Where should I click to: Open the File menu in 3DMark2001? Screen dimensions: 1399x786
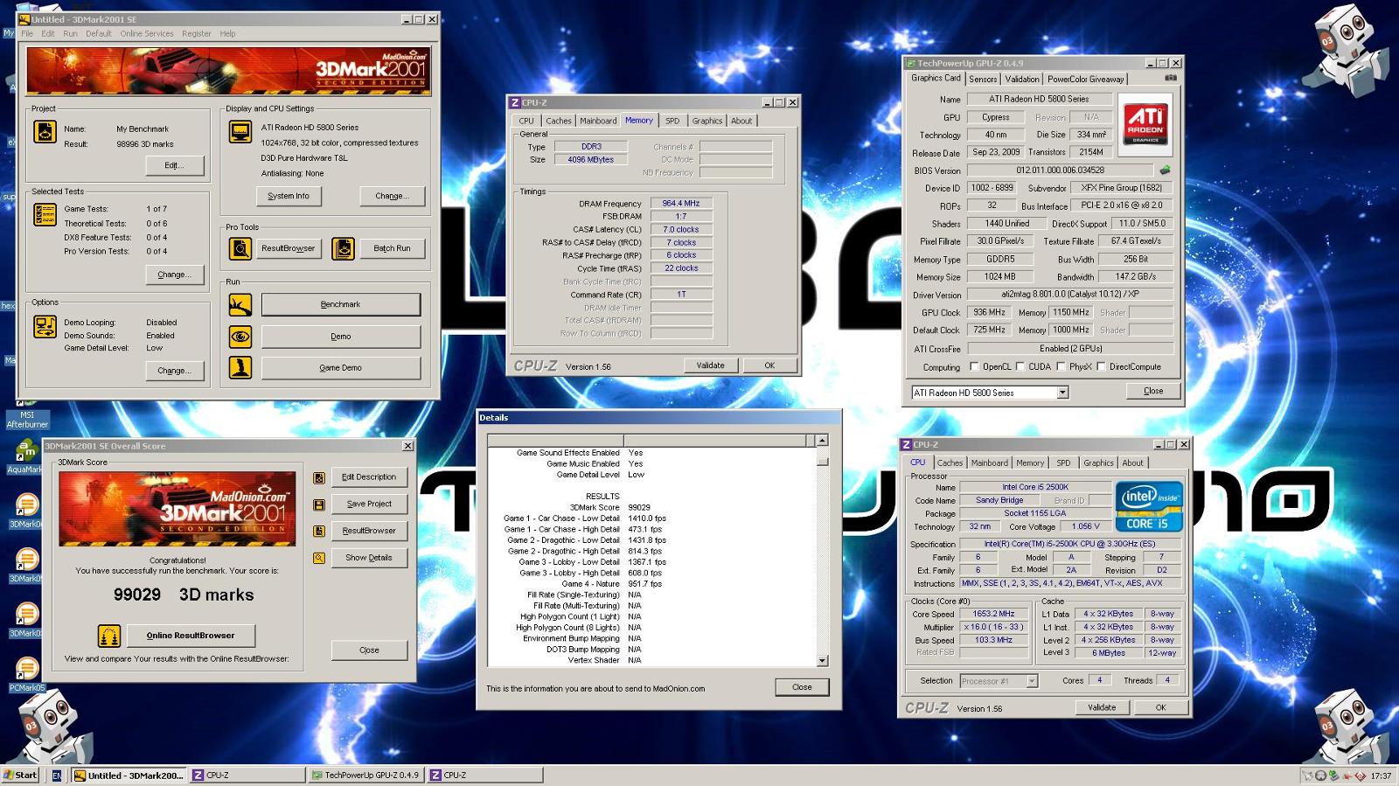click(27, 33)
